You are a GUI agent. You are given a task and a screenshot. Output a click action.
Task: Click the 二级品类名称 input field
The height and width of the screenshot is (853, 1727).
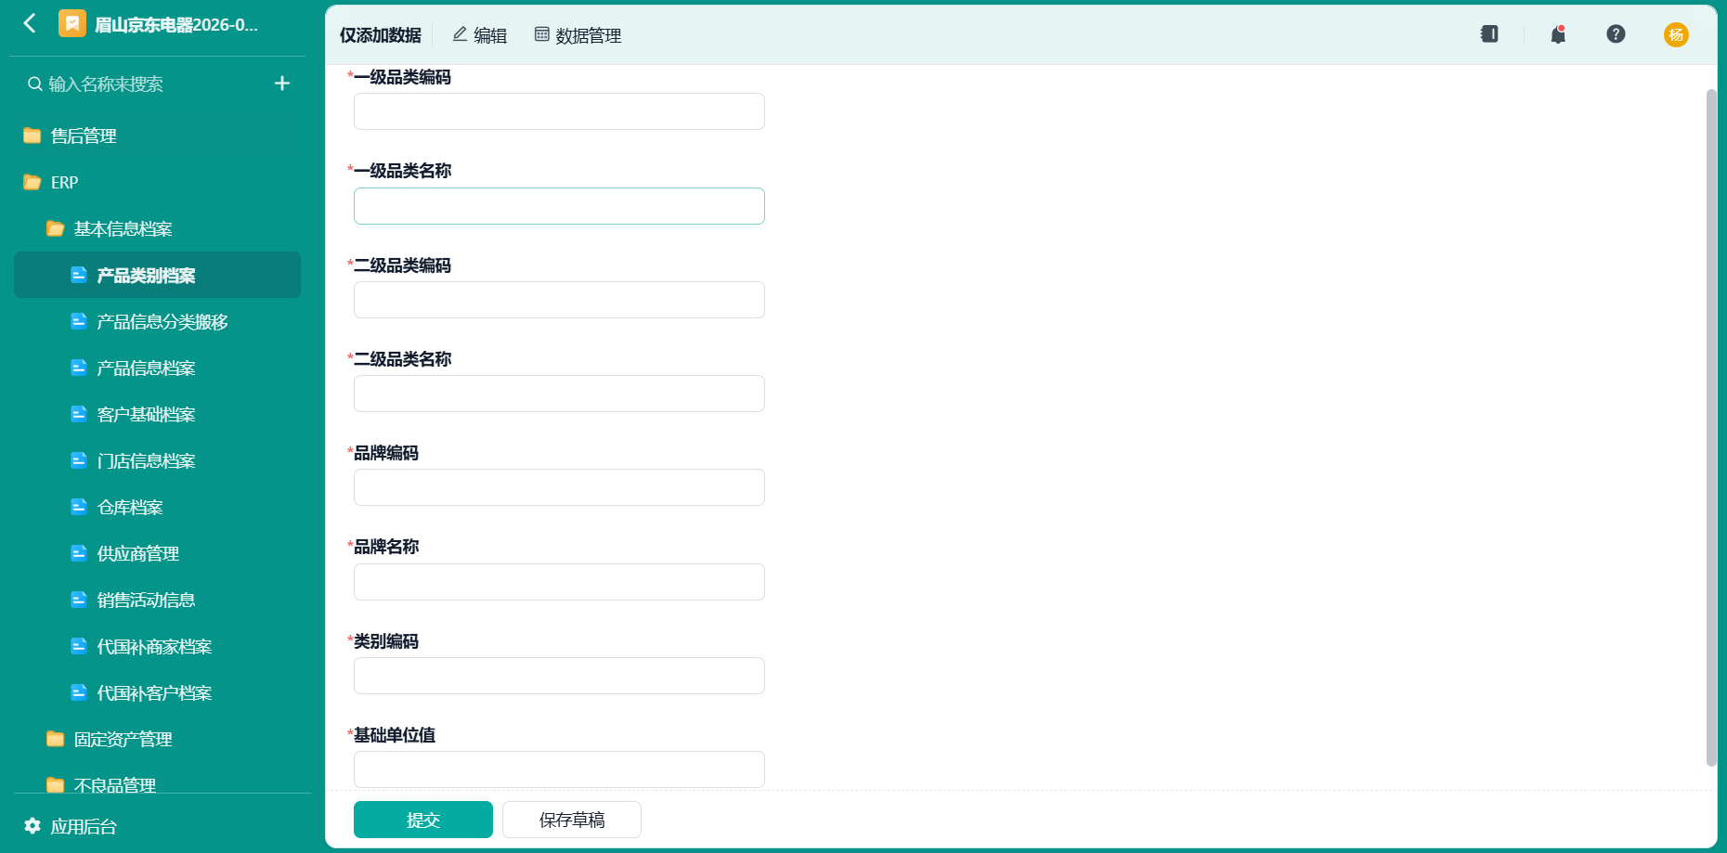coord(559,394)
